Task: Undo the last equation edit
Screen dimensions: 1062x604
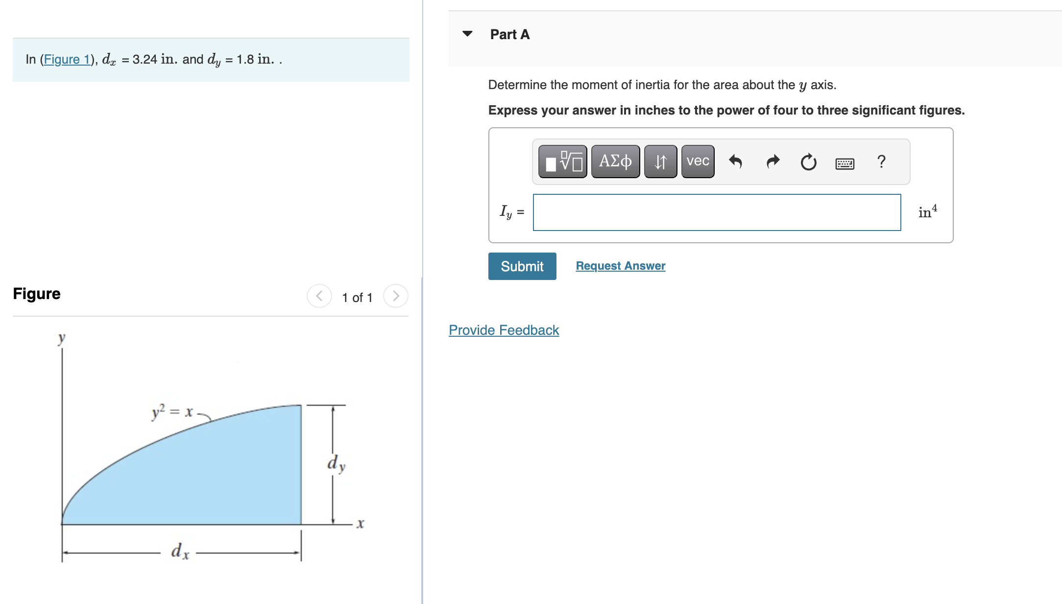Action: pos(735,162)
